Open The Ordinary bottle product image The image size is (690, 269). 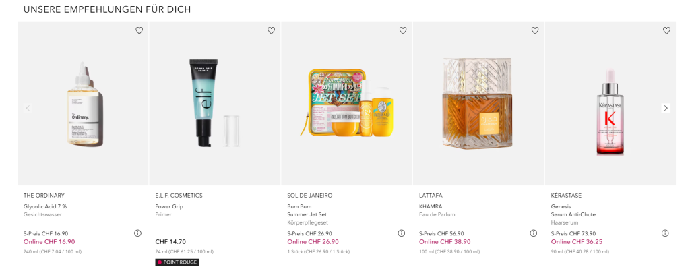(84, 104)
